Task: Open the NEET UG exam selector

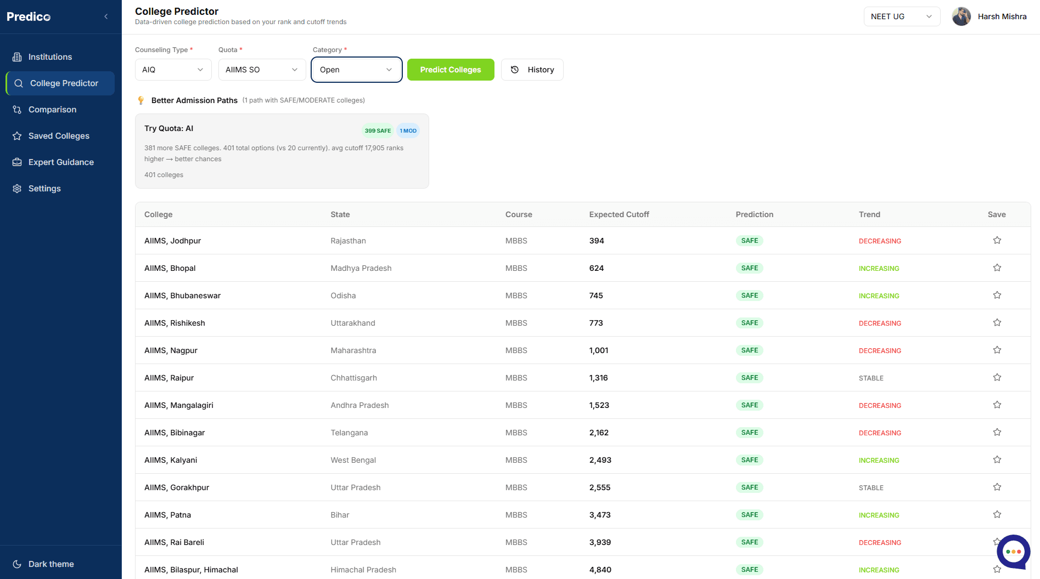Action: click(x=902, y=16)
